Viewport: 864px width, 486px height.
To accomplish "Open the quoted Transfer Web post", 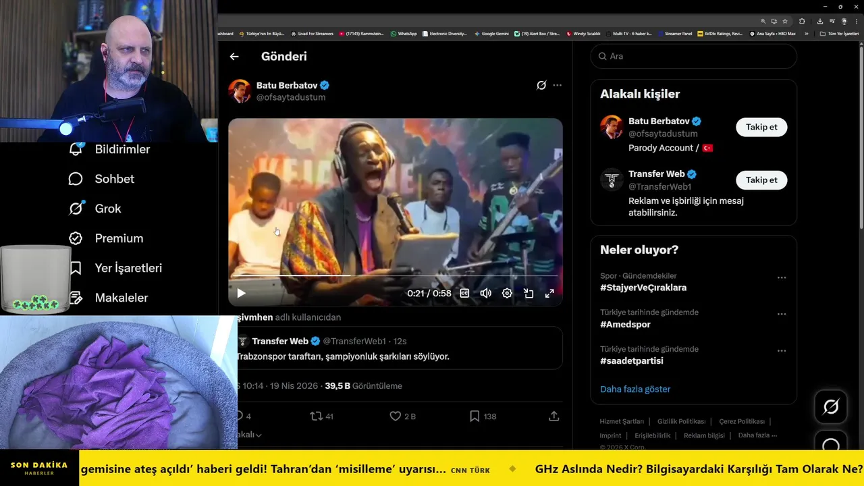I will [x=400, y=348].
